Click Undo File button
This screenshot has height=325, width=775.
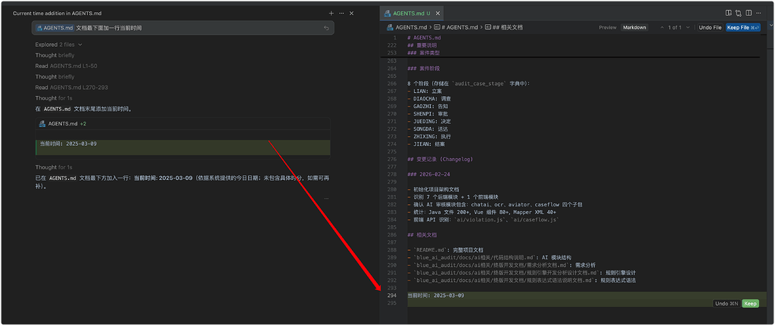pos(710,28)
